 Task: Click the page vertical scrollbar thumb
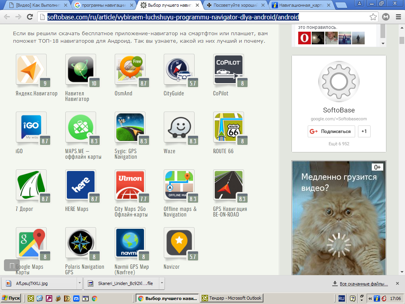tap(402, 40)
